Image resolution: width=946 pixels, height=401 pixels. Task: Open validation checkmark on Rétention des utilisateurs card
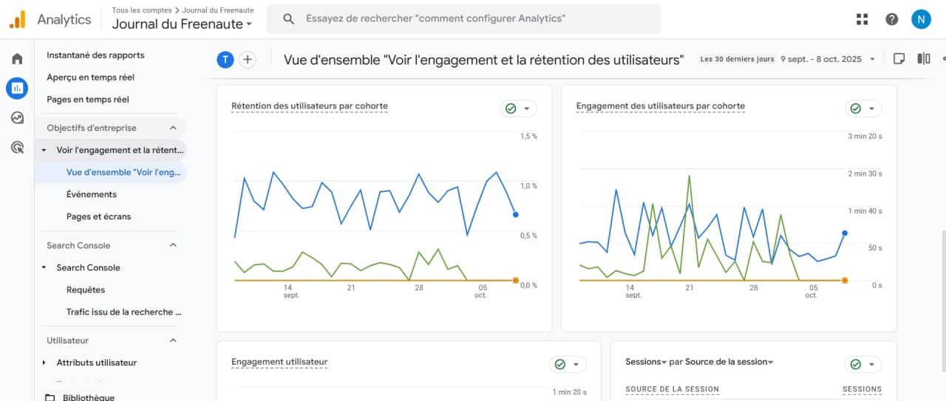click(518, 109)
